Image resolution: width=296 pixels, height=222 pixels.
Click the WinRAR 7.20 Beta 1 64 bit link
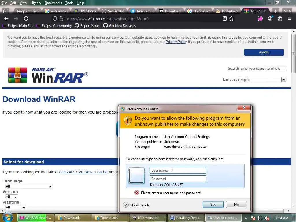83,172
